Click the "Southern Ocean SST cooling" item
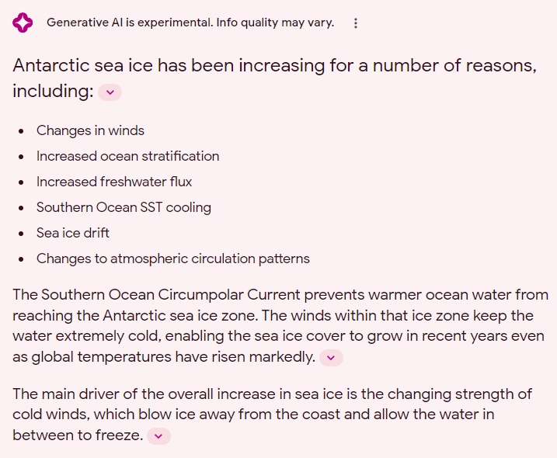557x458 pixels. click(124, 207)
